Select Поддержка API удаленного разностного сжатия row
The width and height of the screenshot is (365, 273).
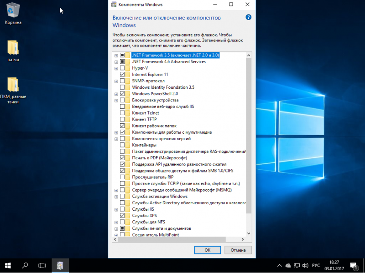point(179,164)
